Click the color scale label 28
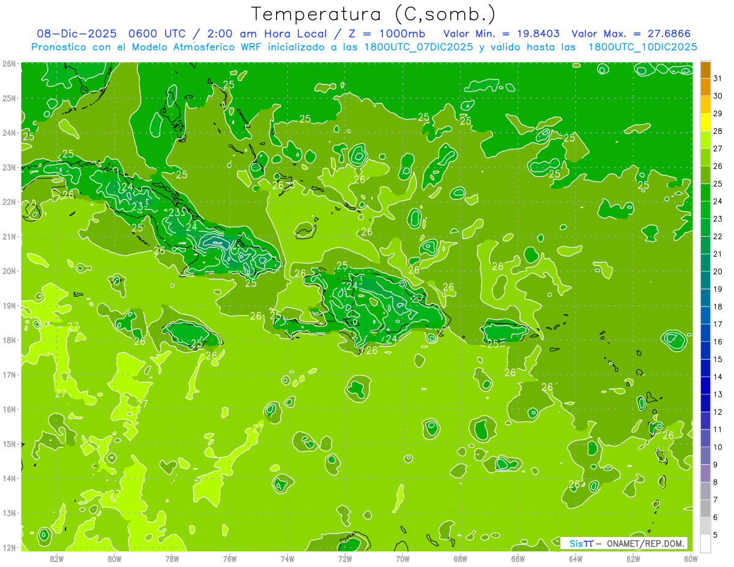This screenshot has width=734, height=567. click(x=718, y=131)
